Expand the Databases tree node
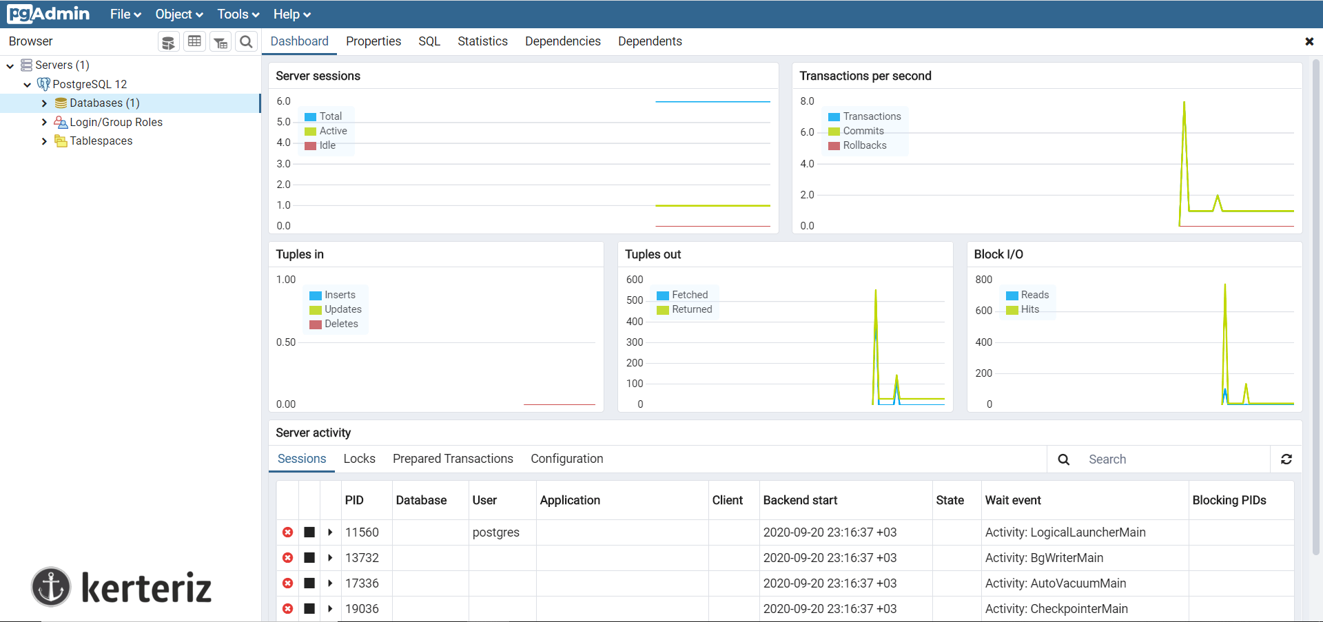 pyautogui.click(x=44, y=103)
